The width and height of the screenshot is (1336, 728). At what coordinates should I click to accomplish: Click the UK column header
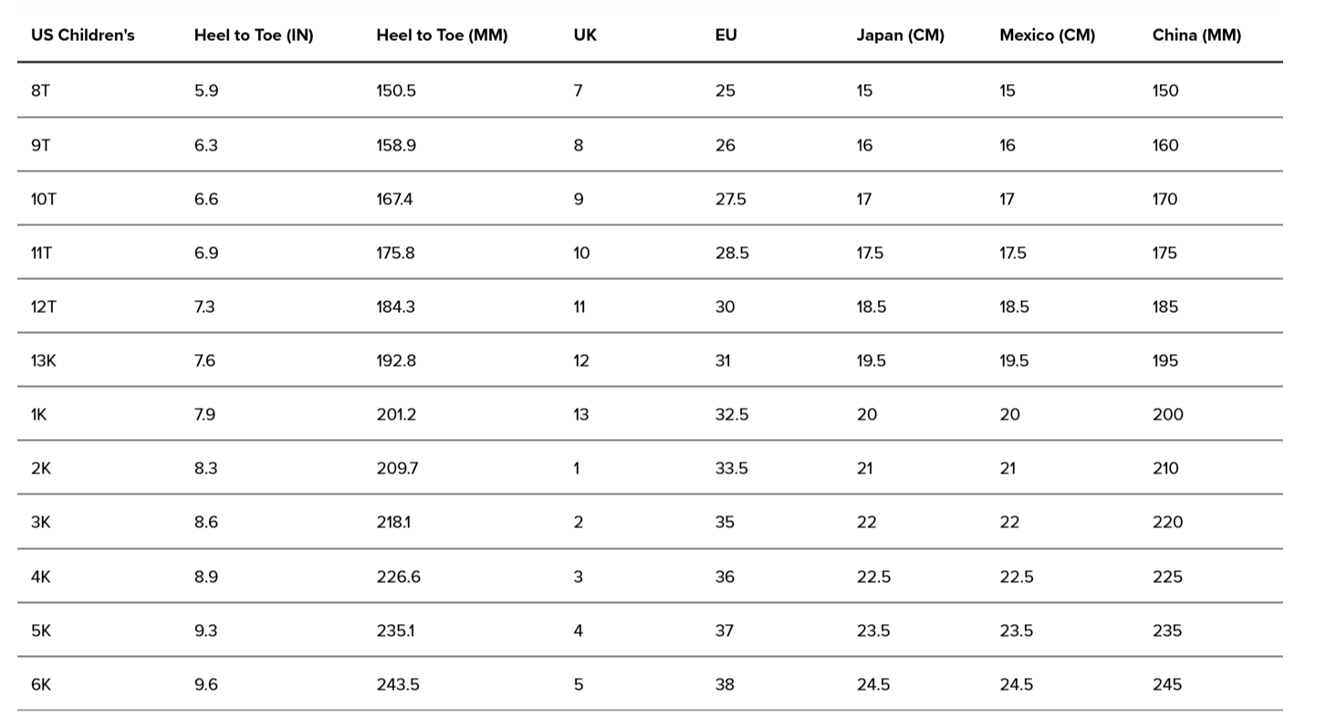click(x=585, y=36)
